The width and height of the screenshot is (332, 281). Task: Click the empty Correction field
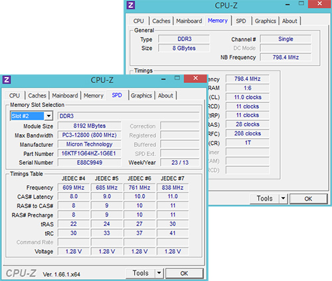click(180, 126)
